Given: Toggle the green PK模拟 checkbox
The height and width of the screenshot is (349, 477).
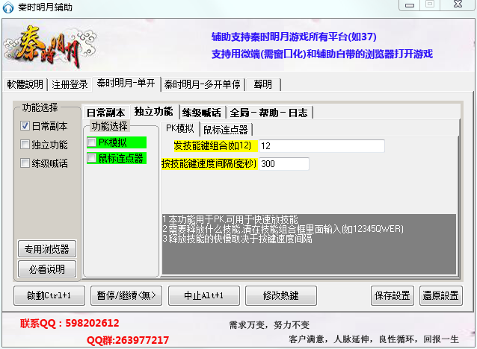Looking at the screenshot, I should pyautogui.click(x=92, y=142).
